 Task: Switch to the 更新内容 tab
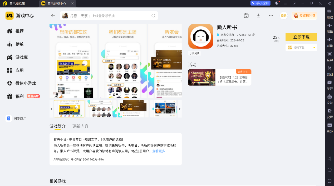point(80,126)
